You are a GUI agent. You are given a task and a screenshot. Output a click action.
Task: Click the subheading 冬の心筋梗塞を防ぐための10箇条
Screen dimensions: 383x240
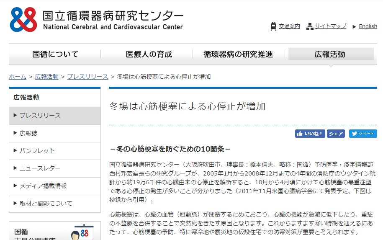(170, 149)
